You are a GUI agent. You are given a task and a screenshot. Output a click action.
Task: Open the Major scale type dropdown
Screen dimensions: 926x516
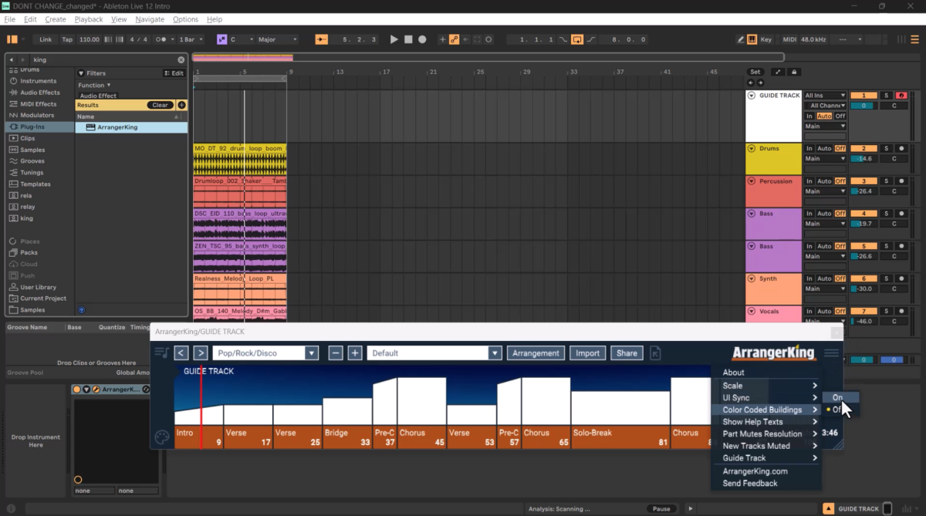click(277, 39)
